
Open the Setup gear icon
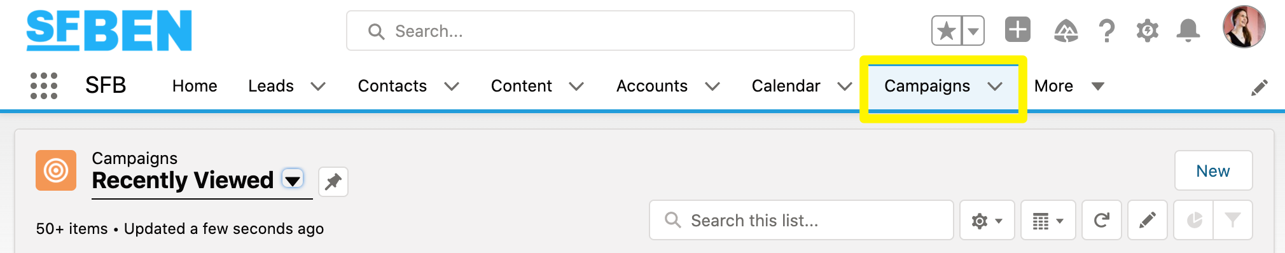(x=1148, y=31)
